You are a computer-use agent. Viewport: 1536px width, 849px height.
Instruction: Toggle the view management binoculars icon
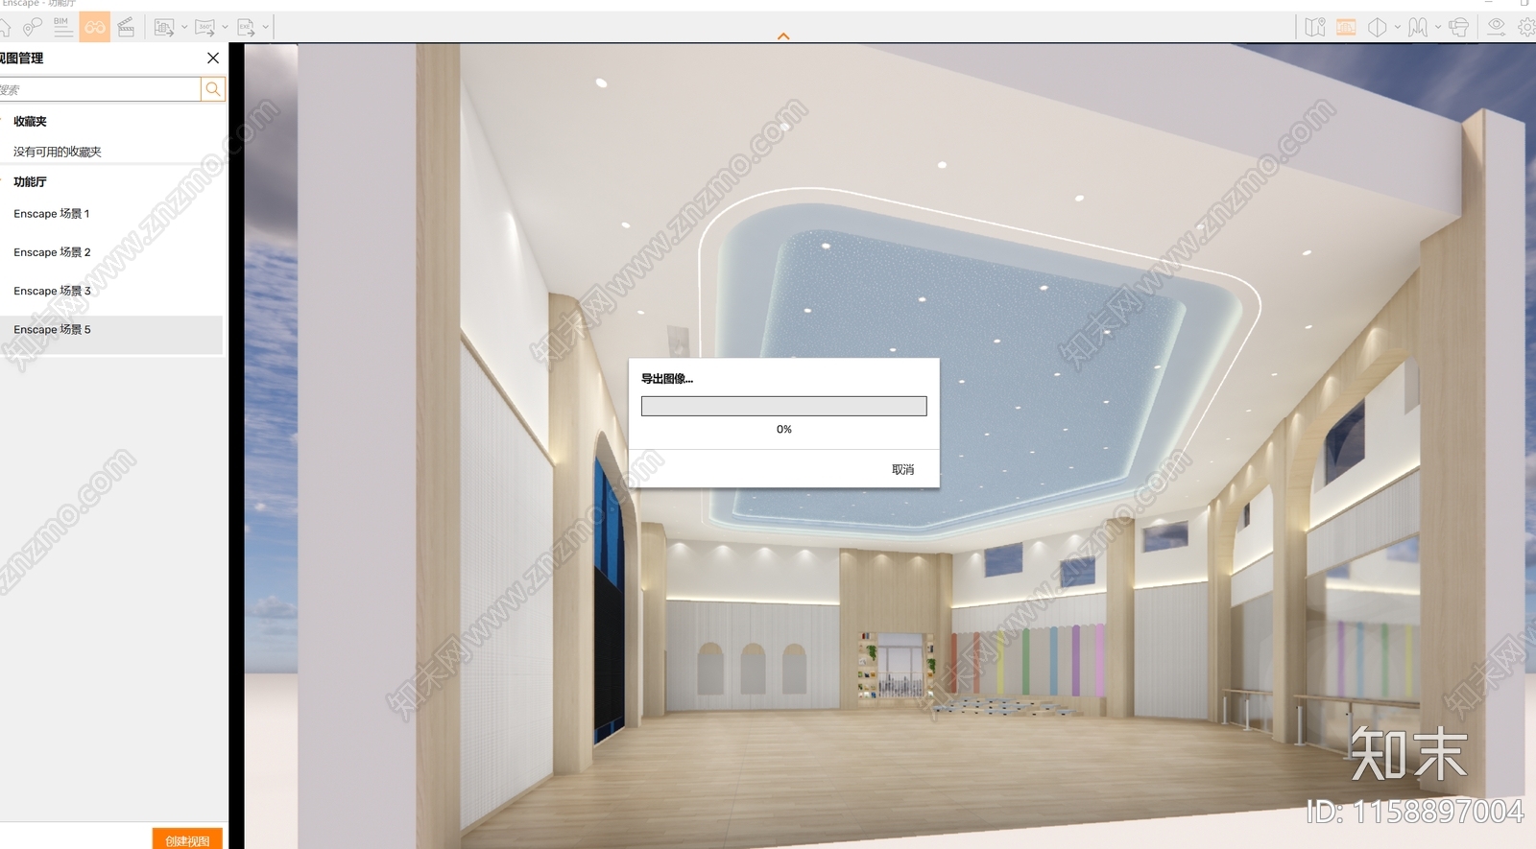tap(94, 27)
